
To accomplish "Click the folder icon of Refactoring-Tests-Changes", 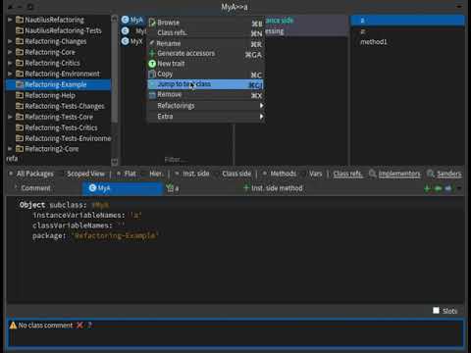I will pyautogui.click(x=20, y=106).
